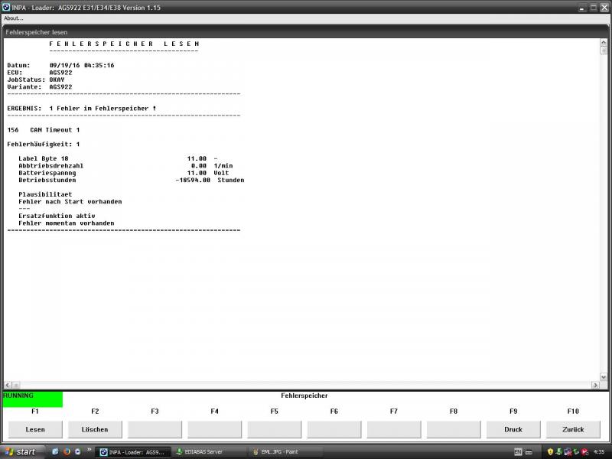Click the first quick launch icon
This screenshot has width=612, height=459.
56,451
